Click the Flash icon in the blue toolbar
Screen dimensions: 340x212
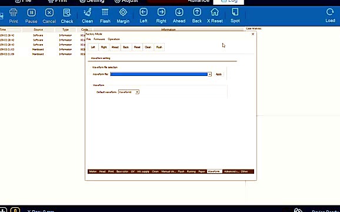tap(105, 16)
